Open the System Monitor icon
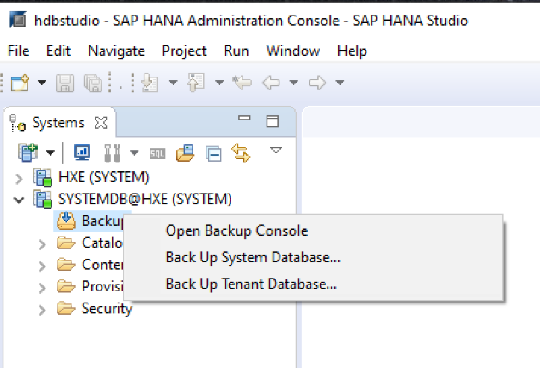Image resolution: width=540 pixels, height=368 pixels. pyautogui.click(x=82, y=153)
